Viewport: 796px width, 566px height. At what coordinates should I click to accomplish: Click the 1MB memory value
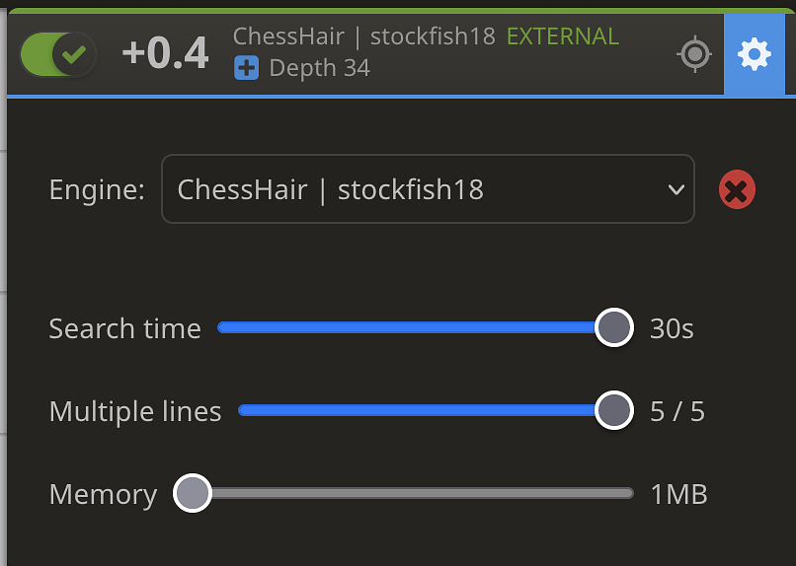(x=678, y=494)
